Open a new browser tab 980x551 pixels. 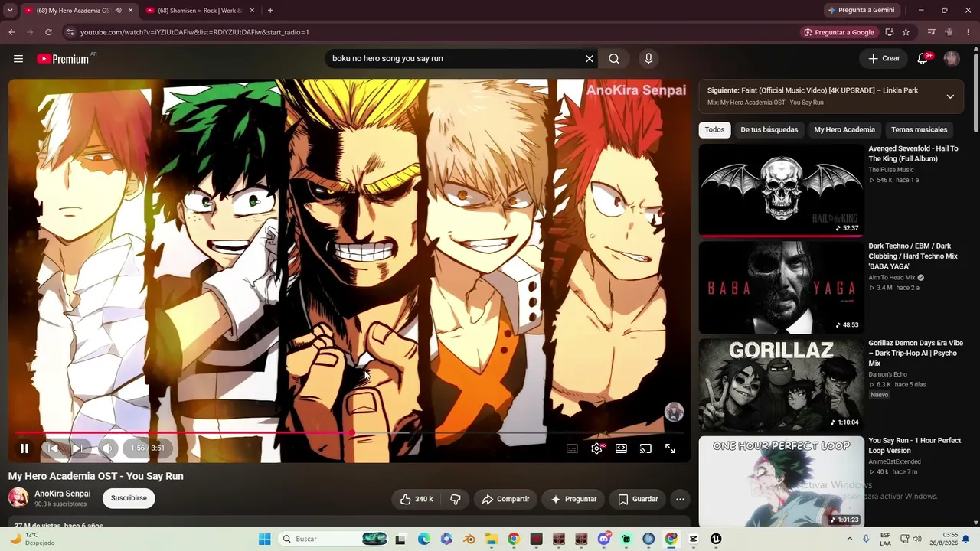click(270, 11)
